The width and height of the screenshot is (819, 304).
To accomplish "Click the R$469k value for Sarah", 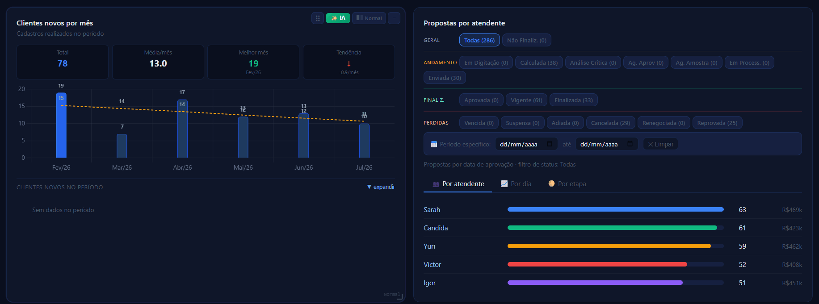I will coord(792,210).
